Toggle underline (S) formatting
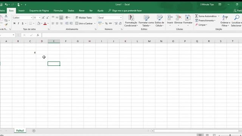Screen dimensions: 242x136 [23, 23]
